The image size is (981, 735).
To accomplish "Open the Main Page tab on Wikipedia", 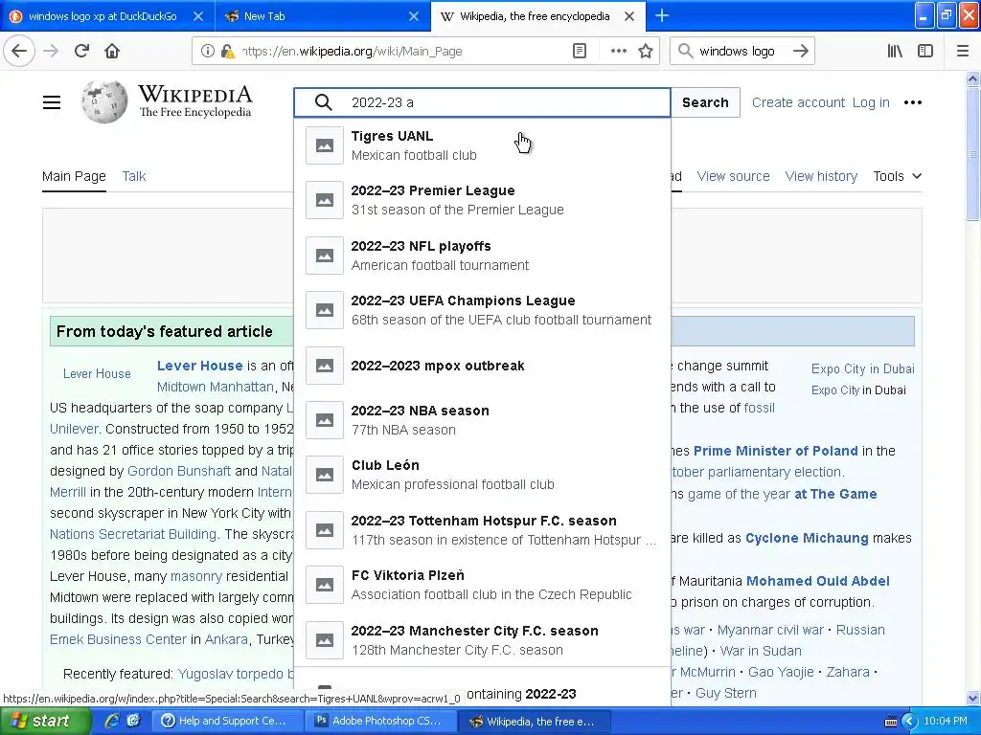I will [x=74, y=176].
